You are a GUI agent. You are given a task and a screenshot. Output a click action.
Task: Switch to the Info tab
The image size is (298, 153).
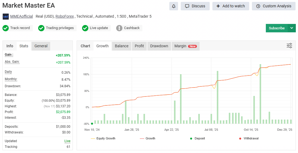tap(10, 46)
